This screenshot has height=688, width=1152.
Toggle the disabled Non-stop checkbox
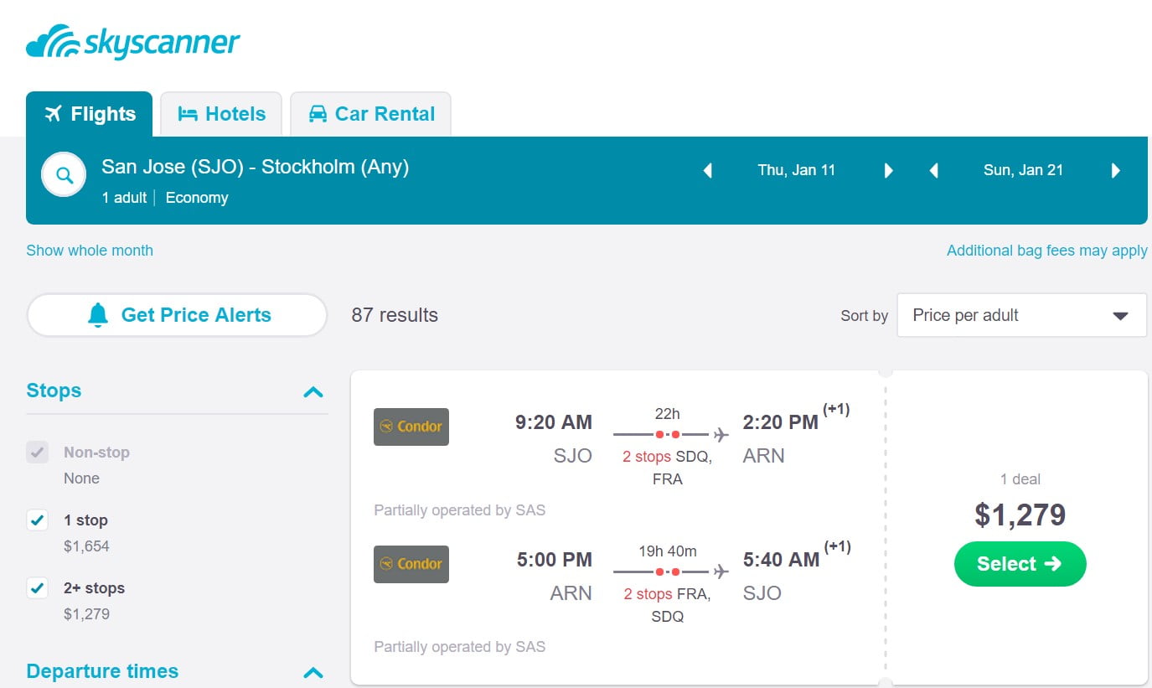(38, 453)
